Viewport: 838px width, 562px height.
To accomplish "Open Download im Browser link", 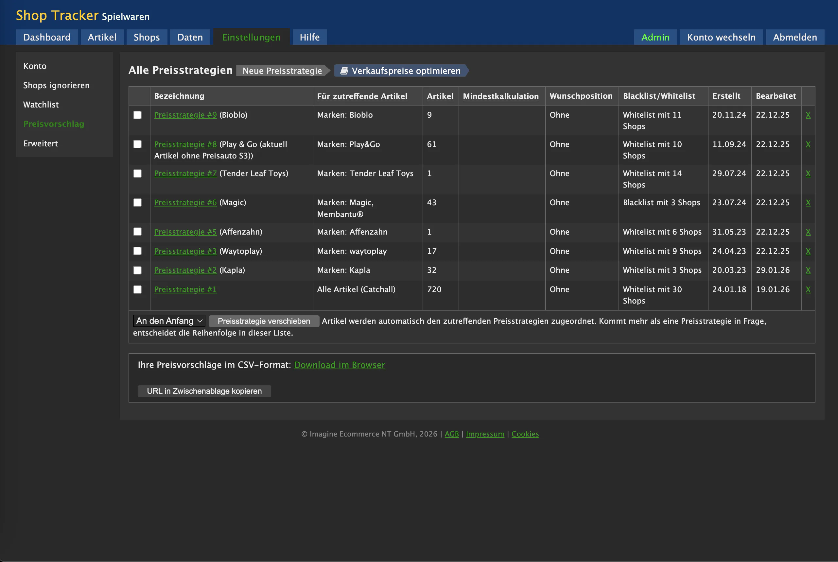I will point(340,365).
